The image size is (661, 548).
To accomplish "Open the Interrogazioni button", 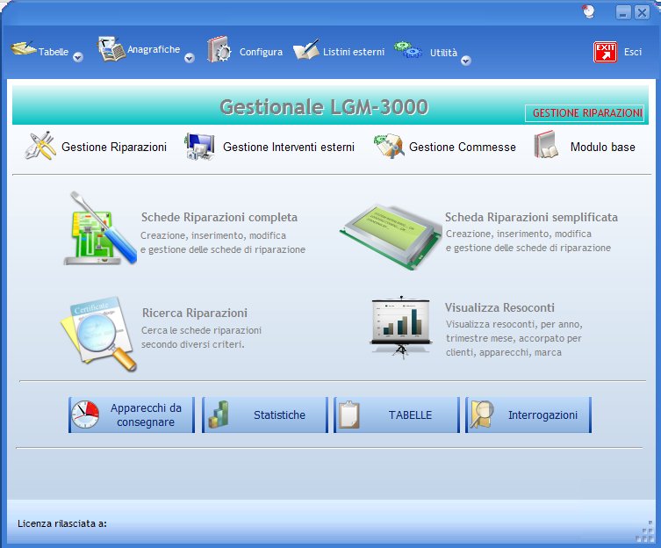I will pyautogui.click(x=528, y=415).
